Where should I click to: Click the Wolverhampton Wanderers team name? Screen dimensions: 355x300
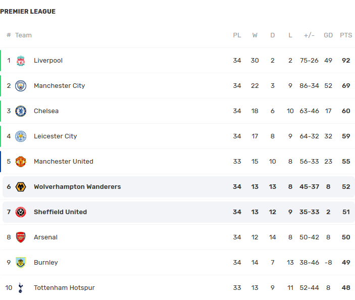click(77, 186)
